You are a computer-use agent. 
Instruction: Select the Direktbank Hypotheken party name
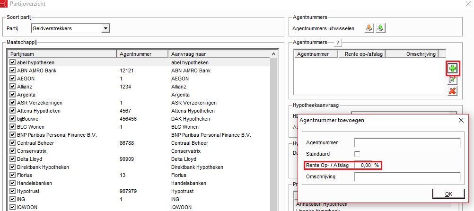[x=43, y=167]
